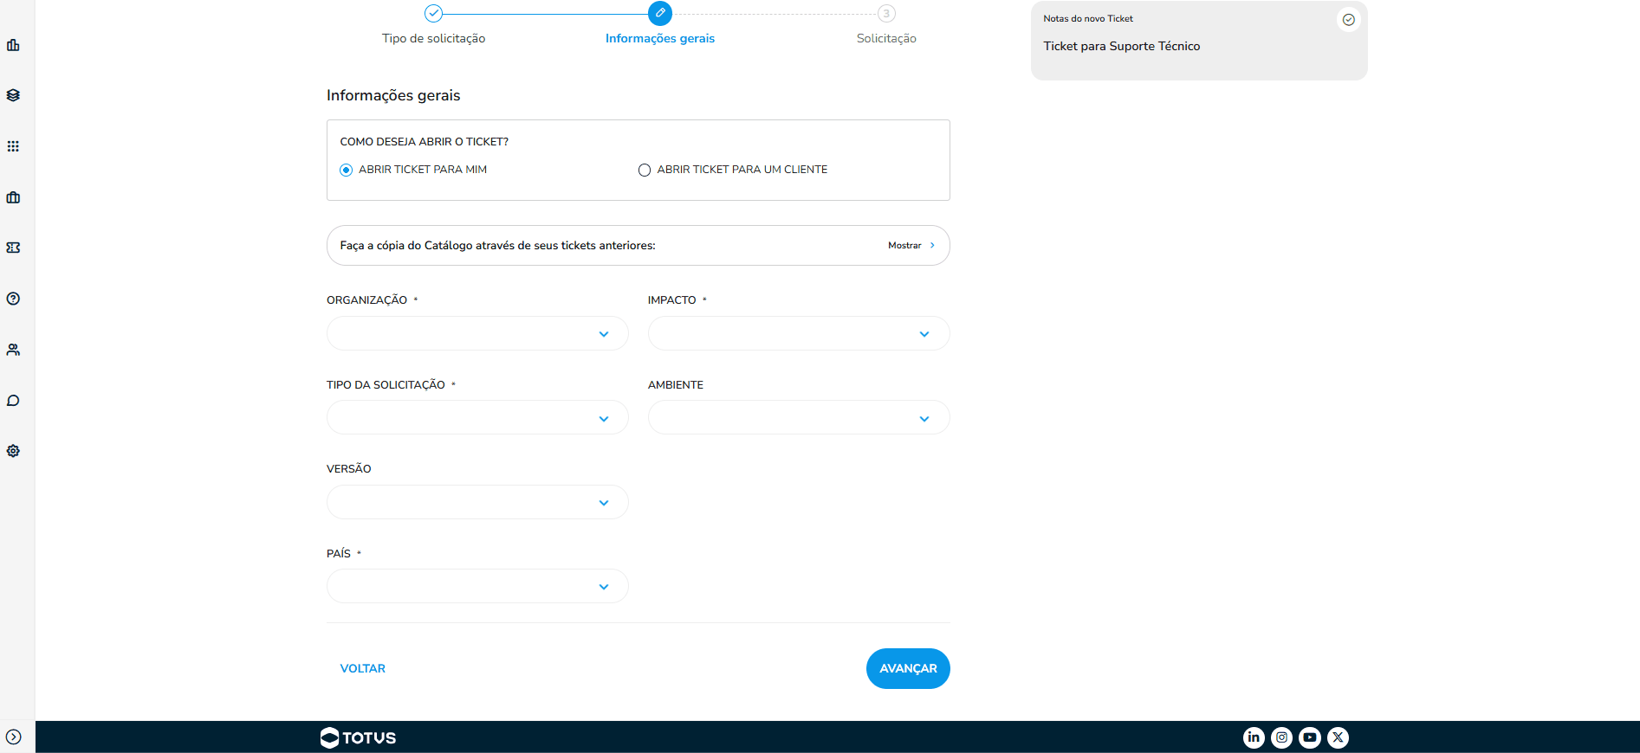Open the X (Twitter) footer icon
The width and height of the screenshot is (1640, 753).
1339,737
